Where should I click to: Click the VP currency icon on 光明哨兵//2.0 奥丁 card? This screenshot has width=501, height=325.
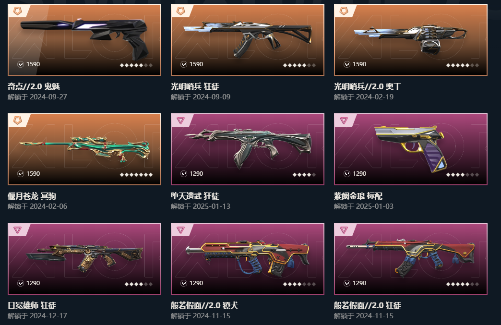click(x=346, y=64)
